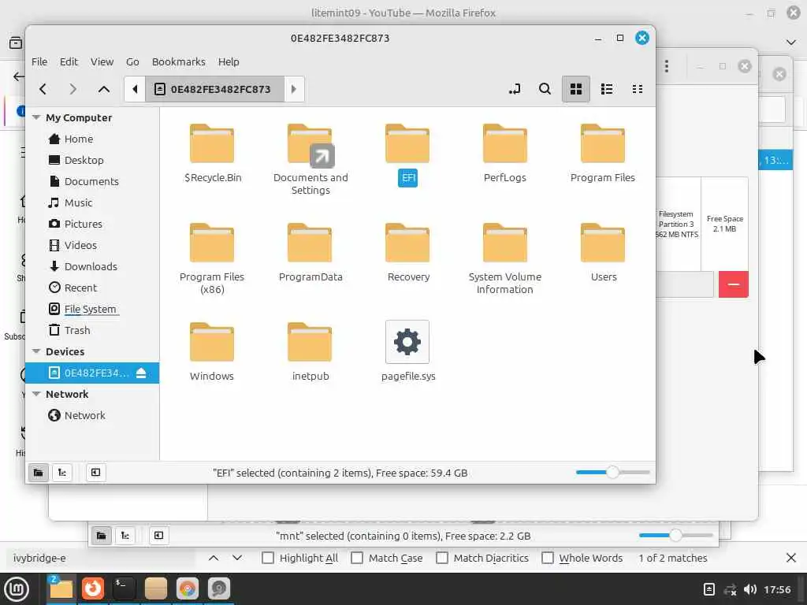Find previous match arrow in find bar
This screenshot has height=605, width=807.
[214, 558]
